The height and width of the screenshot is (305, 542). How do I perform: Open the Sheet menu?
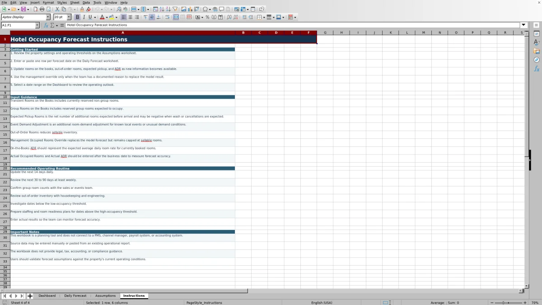pos(75,2)
